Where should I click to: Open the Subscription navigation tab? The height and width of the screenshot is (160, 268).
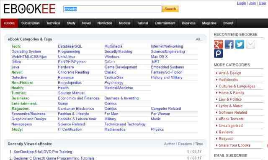pyautogui.click(x=31, y=23)
